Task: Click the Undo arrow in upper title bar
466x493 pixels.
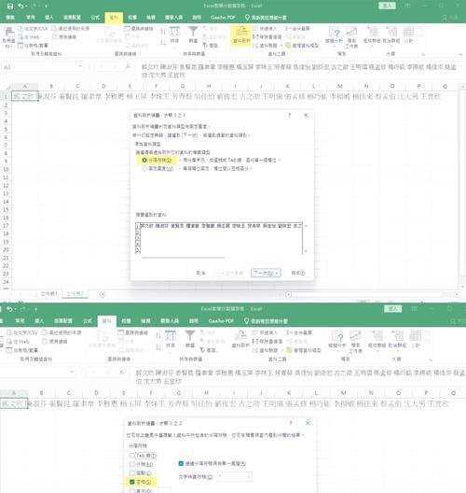Action: point(21,6)
